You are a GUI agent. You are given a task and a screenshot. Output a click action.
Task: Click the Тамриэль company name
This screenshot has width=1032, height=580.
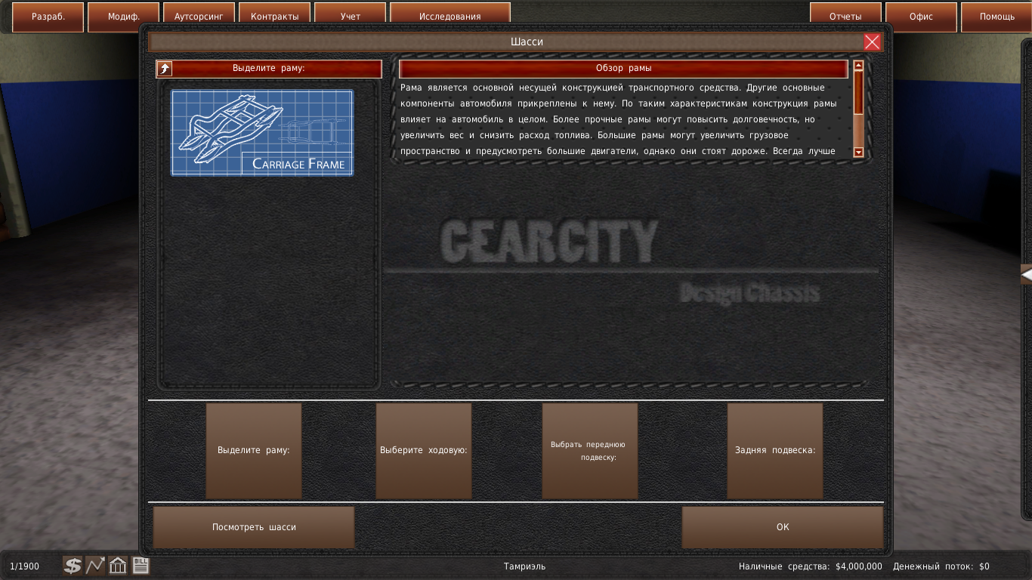(524, 566)
